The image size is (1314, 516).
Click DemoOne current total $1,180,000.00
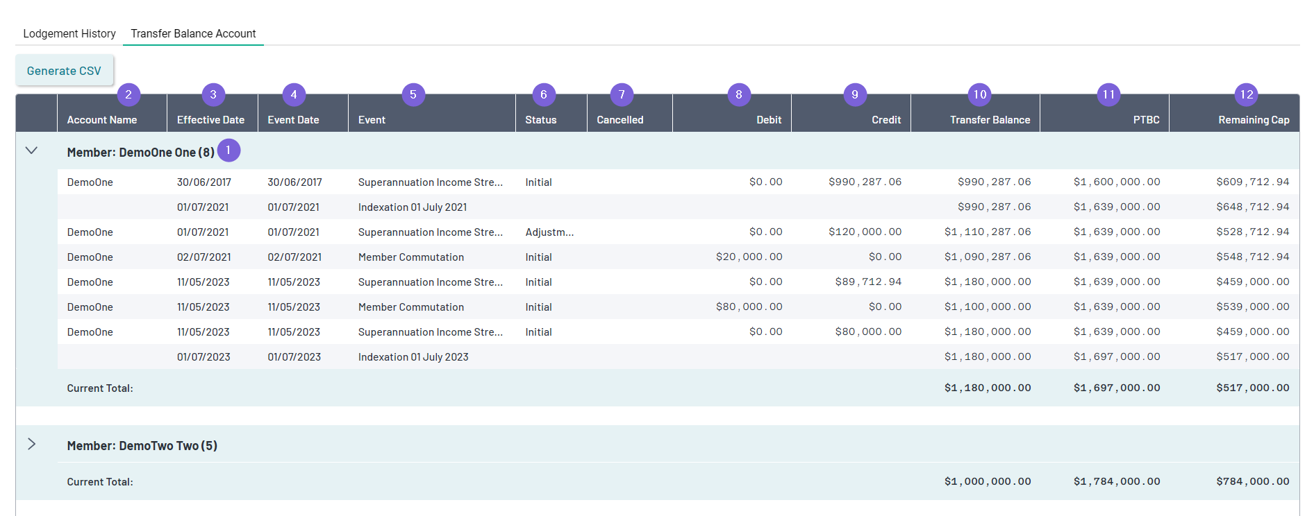point(988,388)
